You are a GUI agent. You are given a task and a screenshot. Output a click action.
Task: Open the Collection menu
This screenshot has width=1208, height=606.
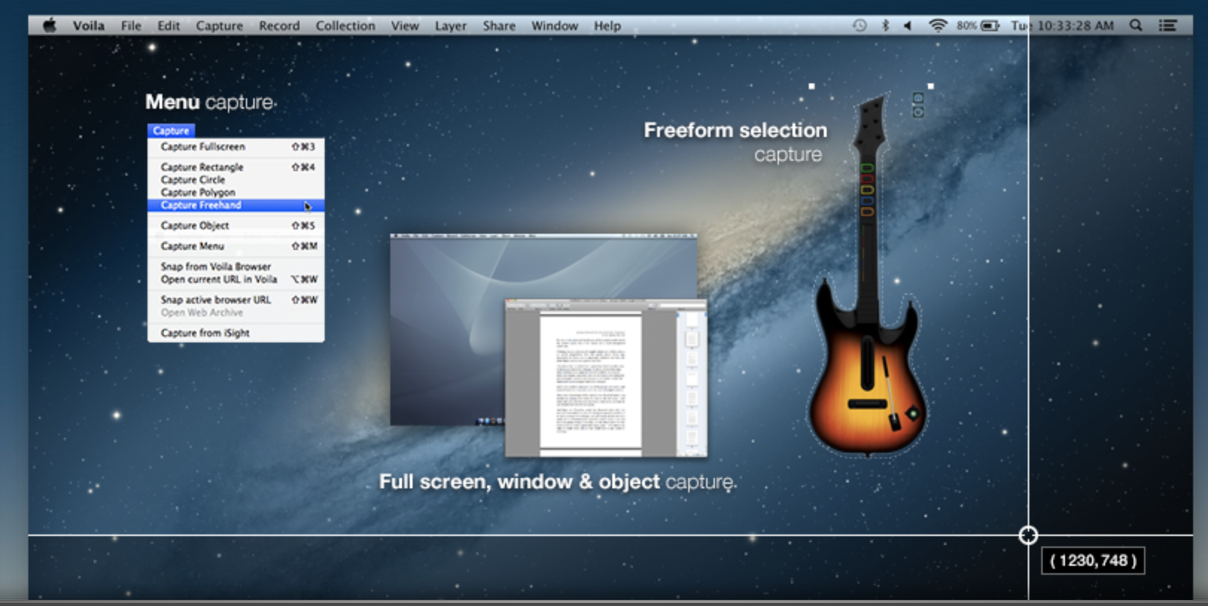click(345, 25)
